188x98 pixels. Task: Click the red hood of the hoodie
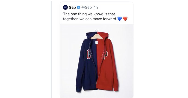(x=105, y=35)
